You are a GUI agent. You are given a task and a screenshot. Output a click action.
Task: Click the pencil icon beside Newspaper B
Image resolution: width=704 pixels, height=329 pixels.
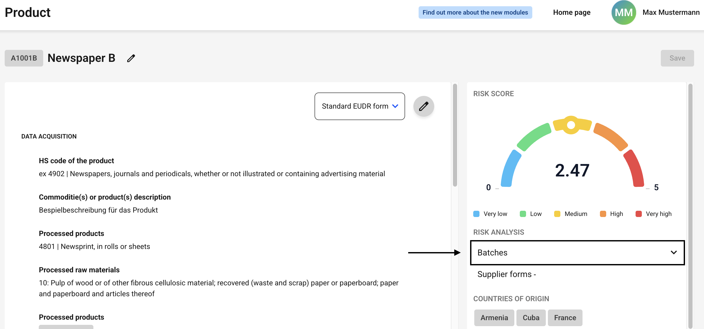click(131, 58)
